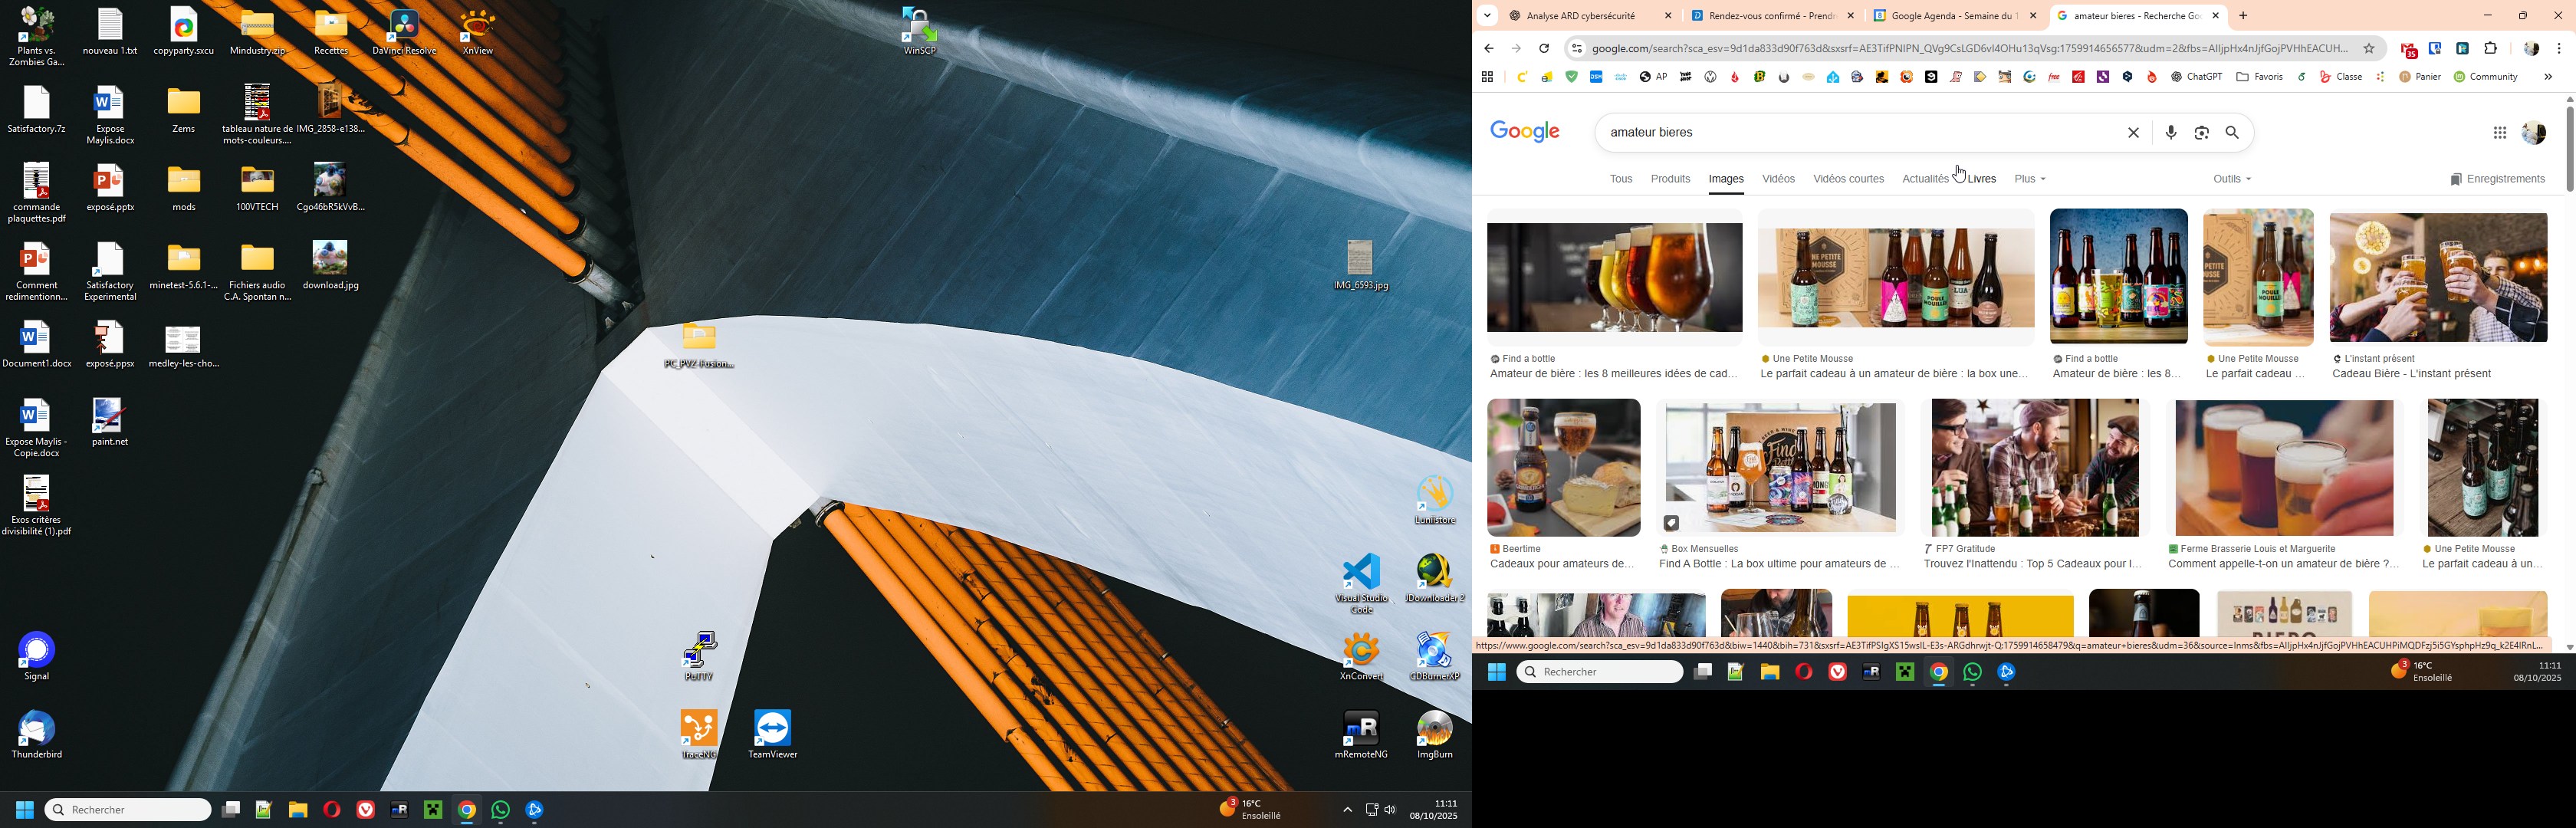Clear the search box with the X icon
This screenshot has height=828, width=2576.
[2133, 133]
